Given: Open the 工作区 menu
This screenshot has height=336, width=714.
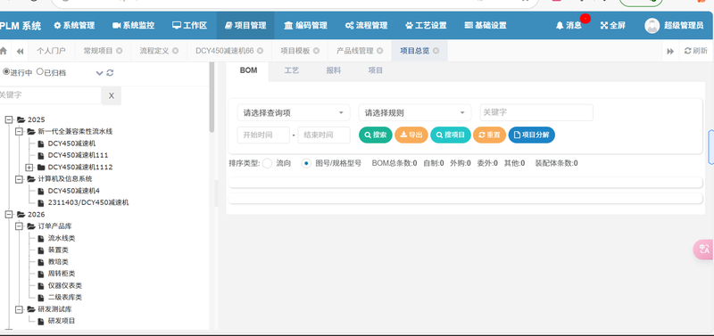Looking at the screenshot, I should 189,26.
